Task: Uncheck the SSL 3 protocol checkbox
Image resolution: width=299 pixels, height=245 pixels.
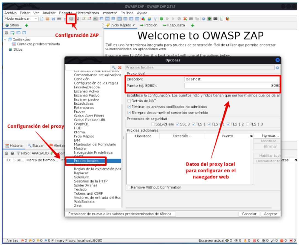Action: [x=178, y=124]
